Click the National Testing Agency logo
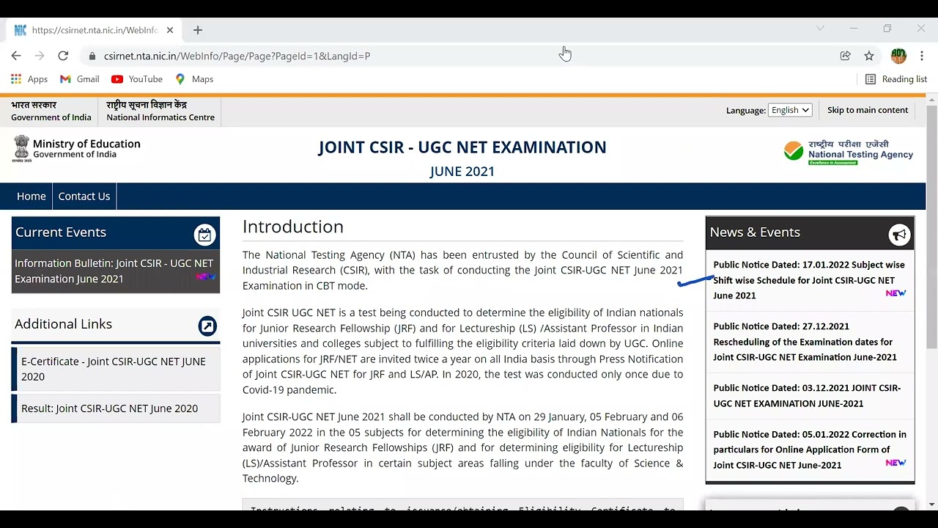Image resolution: width=938 pixels, height=528 pixels. [x=849, y=153]
